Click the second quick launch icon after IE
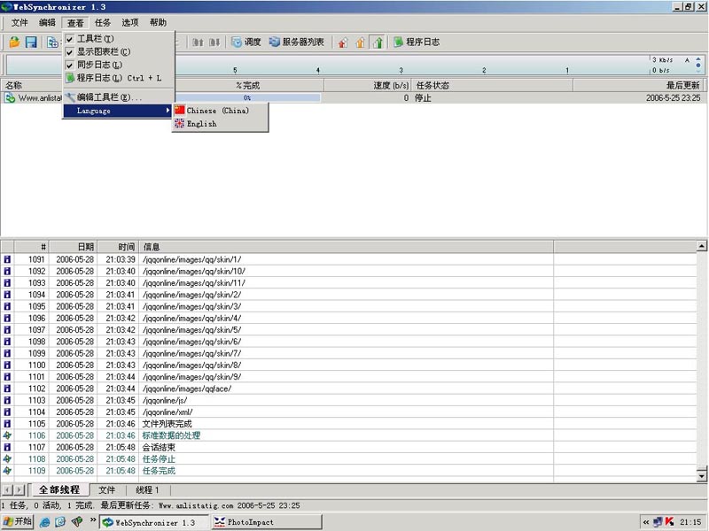Screen dimensions: 709x531 60,522
